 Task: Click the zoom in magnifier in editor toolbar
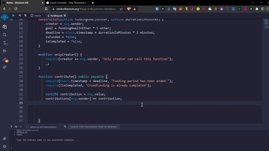tap(25, 16)
